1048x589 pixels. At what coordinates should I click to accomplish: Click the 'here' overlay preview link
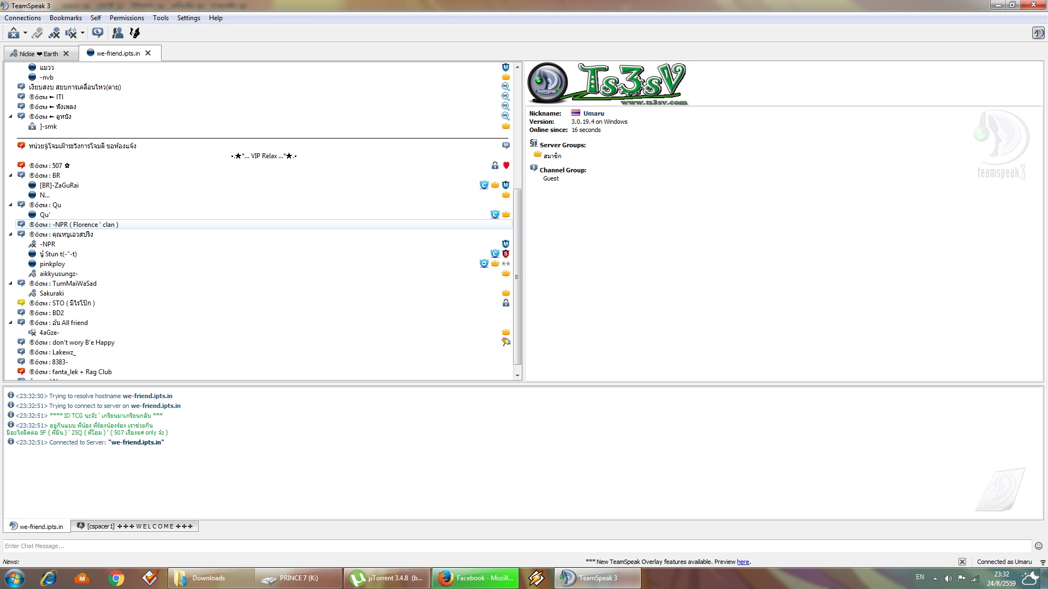[x=743, y=562]
